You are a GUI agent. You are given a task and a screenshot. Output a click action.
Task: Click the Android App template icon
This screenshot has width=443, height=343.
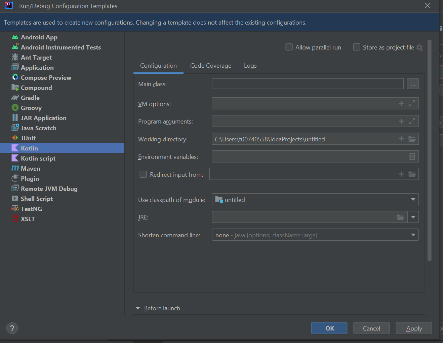pos(15,37)
